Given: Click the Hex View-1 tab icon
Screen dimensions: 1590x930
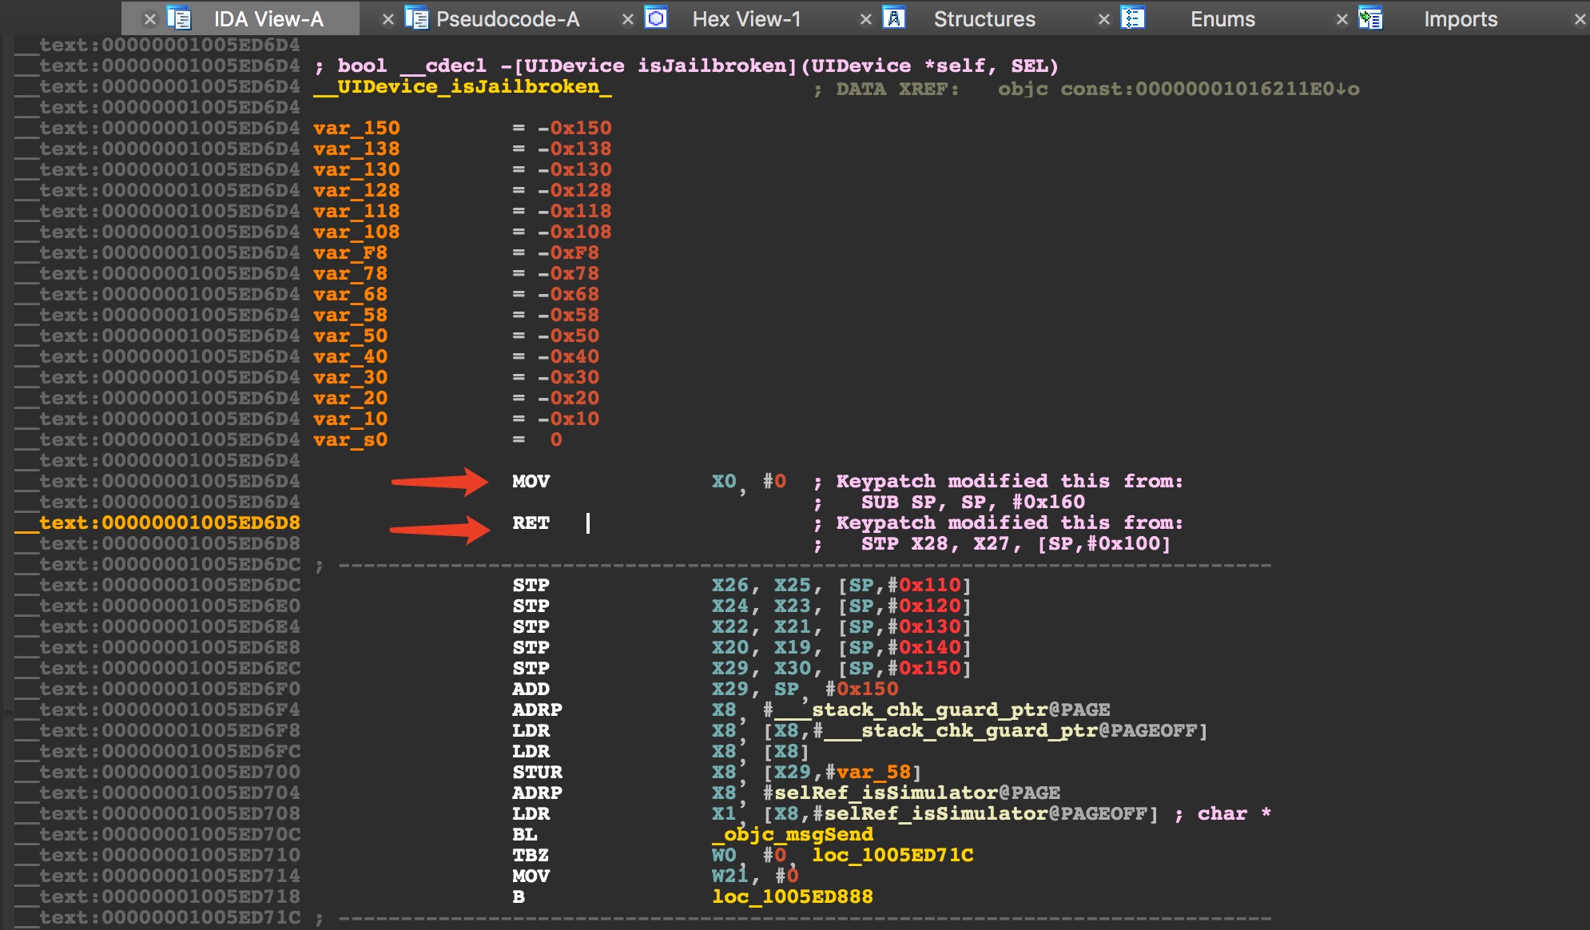Looking at the screenshot, I should tap(656, 18).
